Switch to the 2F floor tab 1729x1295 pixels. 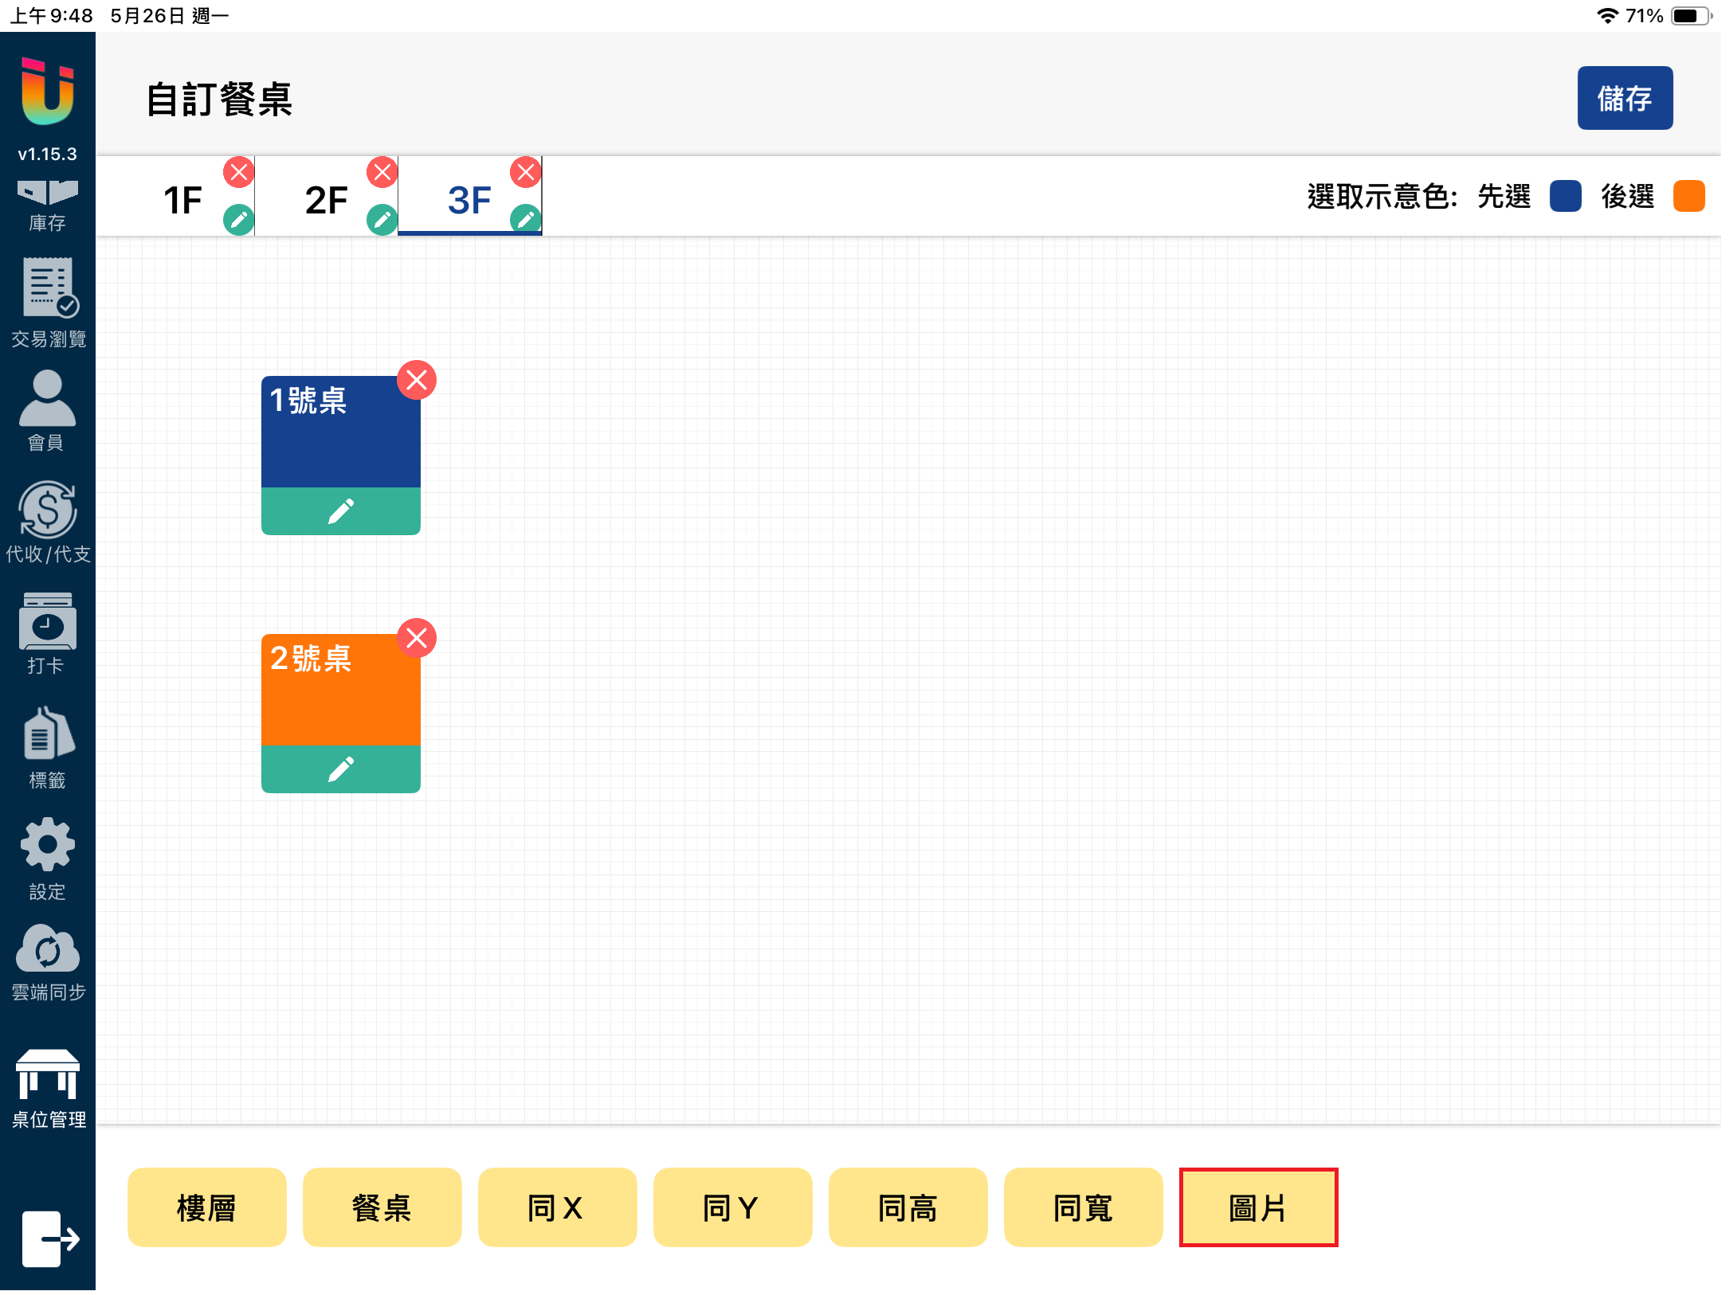(326, 199)
